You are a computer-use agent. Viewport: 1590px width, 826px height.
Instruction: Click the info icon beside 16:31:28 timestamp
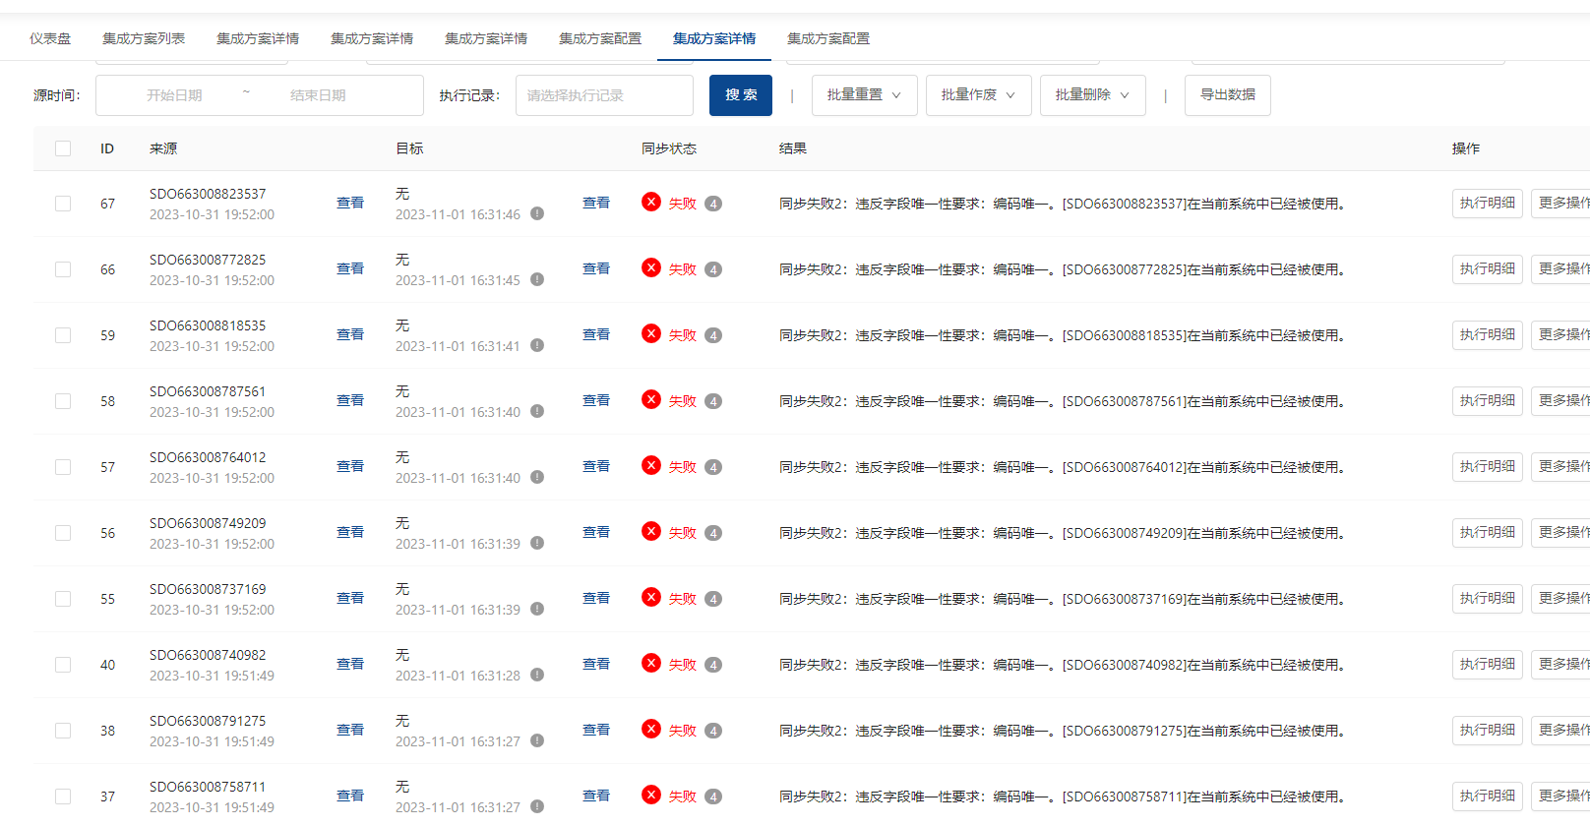coord(537,675)
